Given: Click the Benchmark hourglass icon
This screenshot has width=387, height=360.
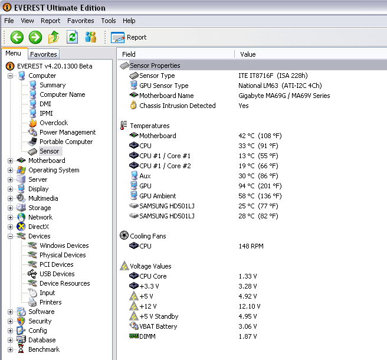Looking at the screenshot, I should pos(21,349).
